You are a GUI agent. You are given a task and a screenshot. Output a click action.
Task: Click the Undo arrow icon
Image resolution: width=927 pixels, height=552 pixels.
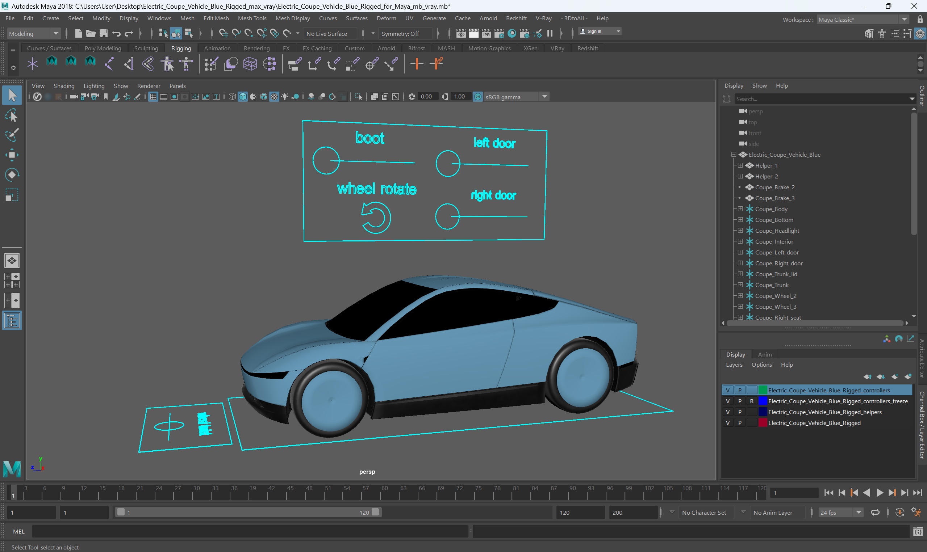[x=116, y=33]
